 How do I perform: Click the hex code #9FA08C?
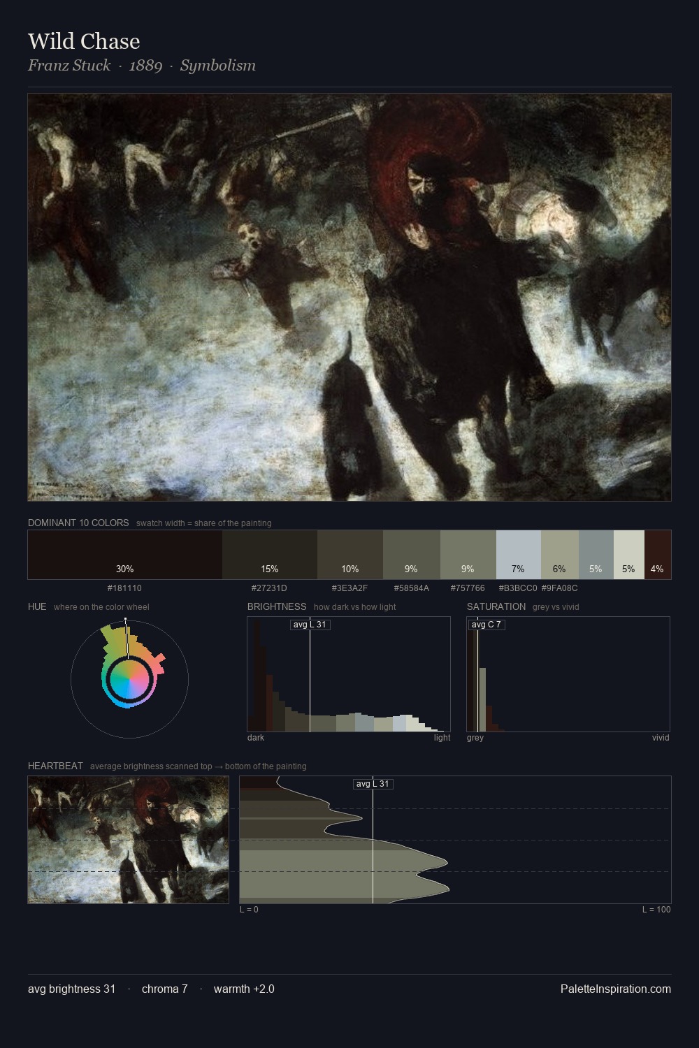(x=559, y=588)
